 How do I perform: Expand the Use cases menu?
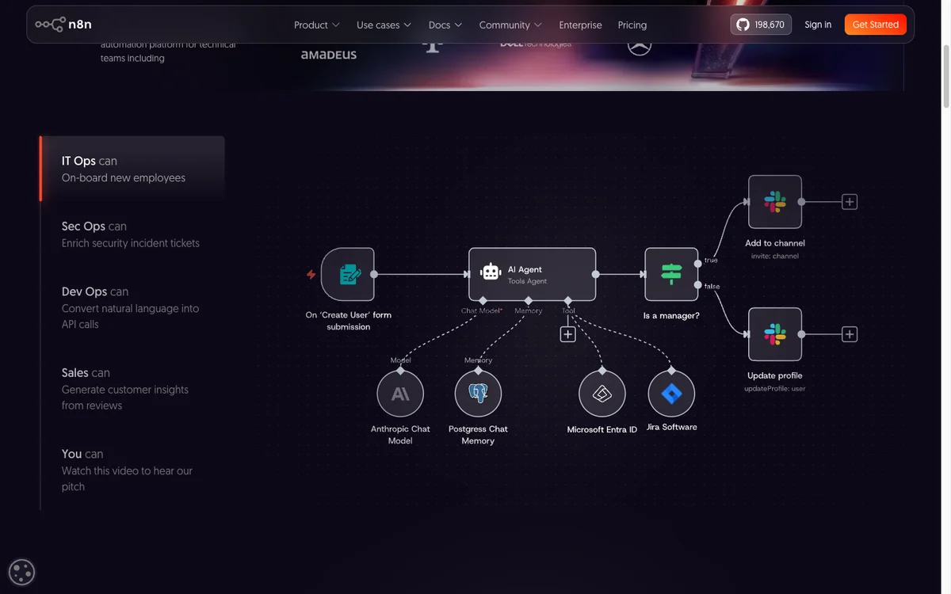[x=384, y=25]
